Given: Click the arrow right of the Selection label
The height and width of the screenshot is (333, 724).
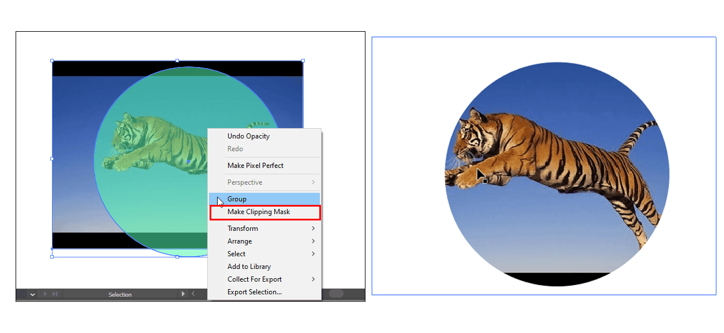Looking at the screenshot, I should click(183, 294).
